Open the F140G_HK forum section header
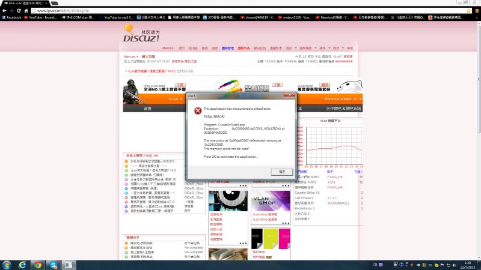Image resolution: width=481 pixels, height=270 pixels. click(142, 155)
